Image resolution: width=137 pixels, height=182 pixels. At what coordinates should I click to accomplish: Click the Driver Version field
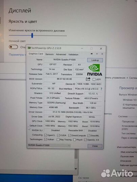pos(72,112)
